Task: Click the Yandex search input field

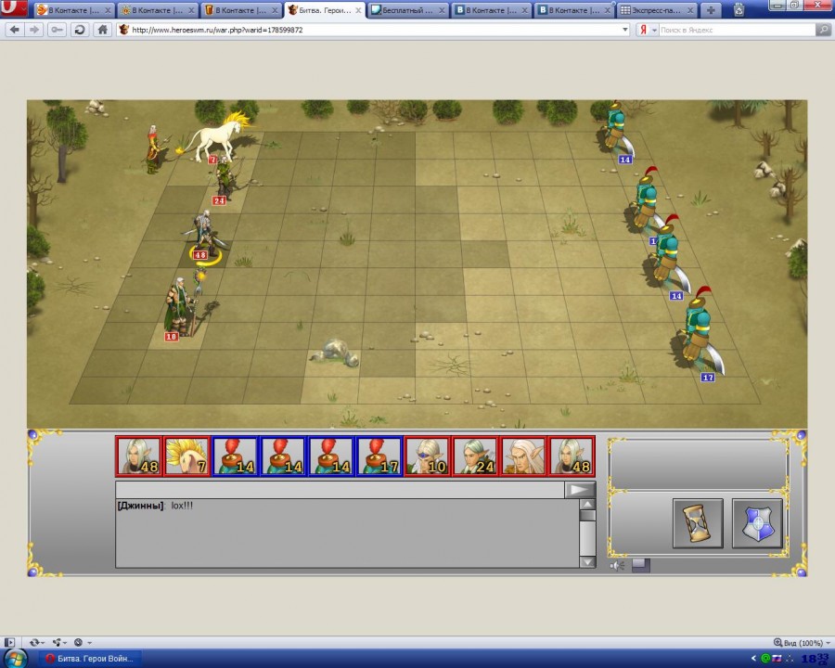Action: [737, 30]
